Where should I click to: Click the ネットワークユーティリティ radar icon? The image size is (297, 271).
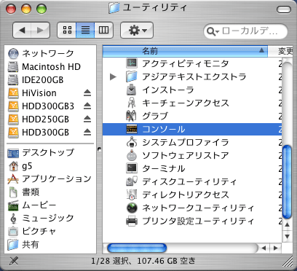132,208
